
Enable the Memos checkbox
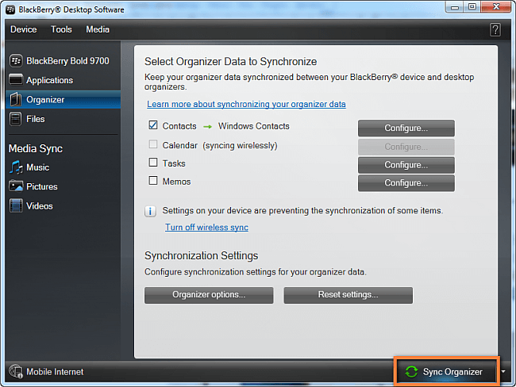coord(153,181)
